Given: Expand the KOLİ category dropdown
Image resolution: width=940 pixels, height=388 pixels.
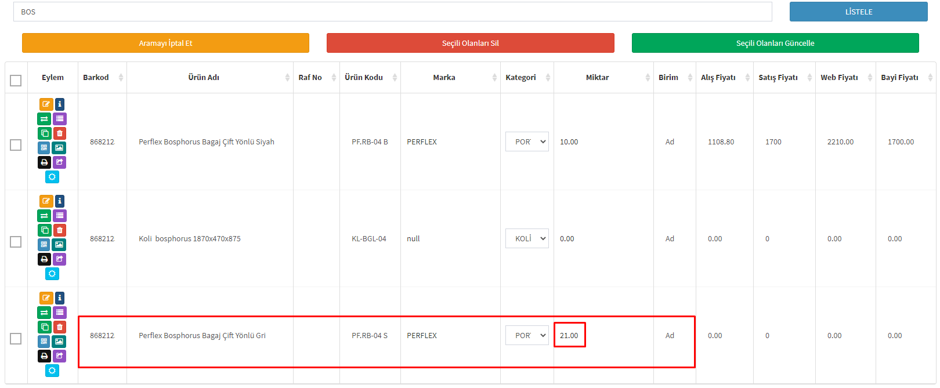Looking at the screenshot, I should tap(527, 238).
